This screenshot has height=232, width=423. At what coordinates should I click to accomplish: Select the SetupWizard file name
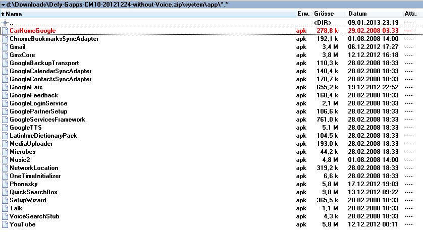(x=28, y=200)
